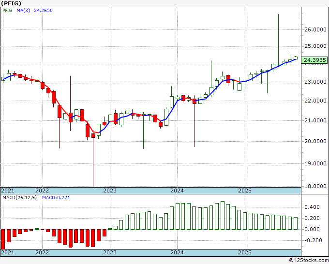Click the MACD:0.221 value label

click(x=56, y=198)
